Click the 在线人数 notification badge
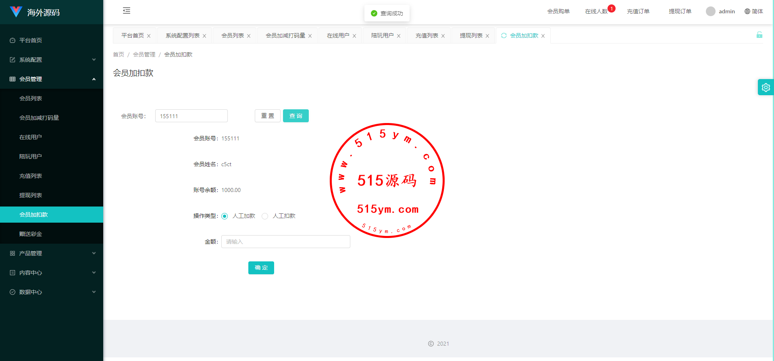The width and height of the screenshot is (774, 361). (611, 8)
